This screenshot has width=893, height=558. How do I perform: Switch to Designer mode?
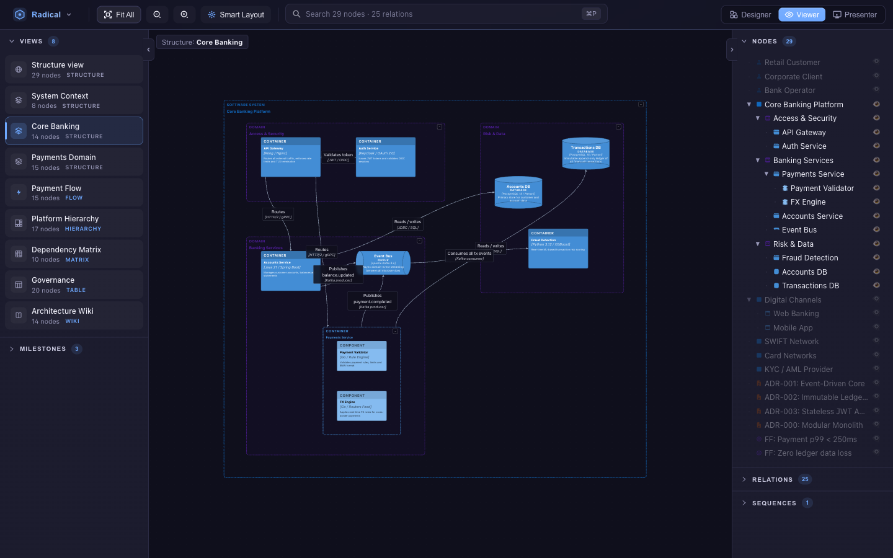pos(750,14)
